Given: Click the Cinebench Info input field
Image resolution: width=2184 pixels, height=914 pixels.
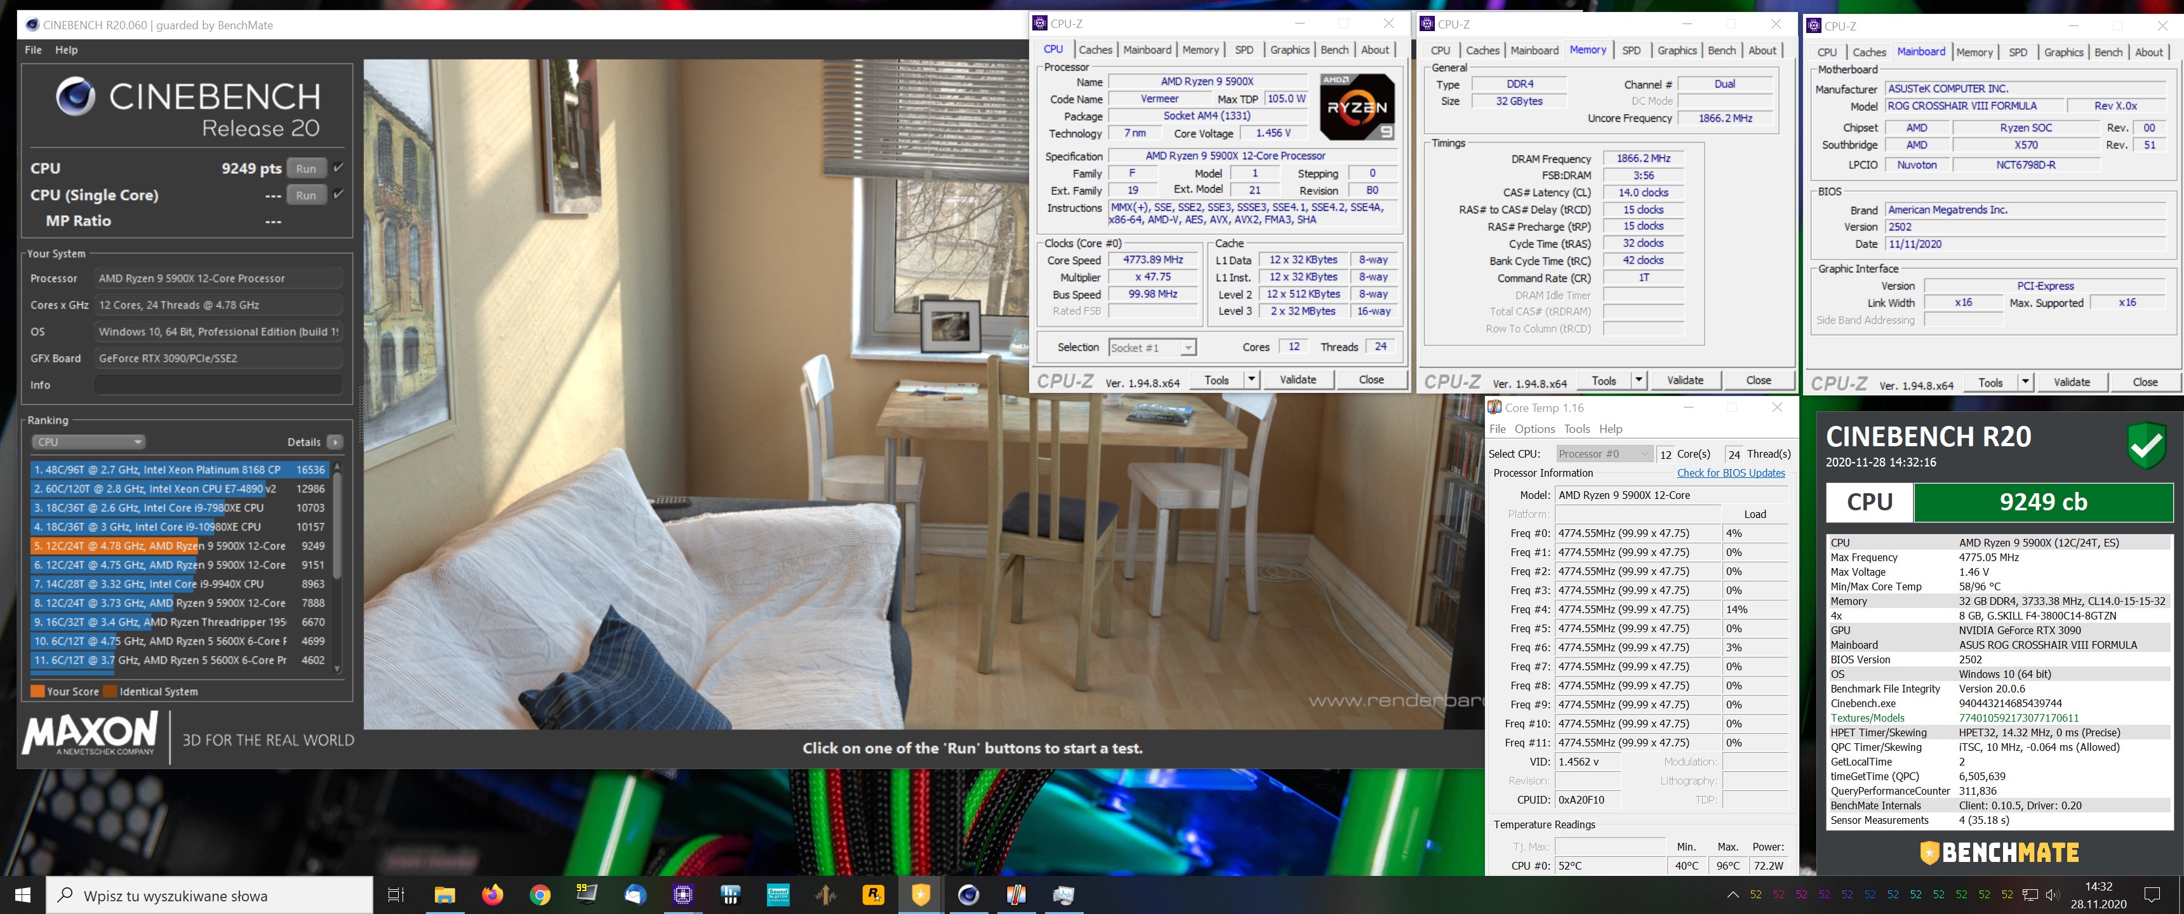Looking at the screenshot, I should pyautogui.click(x=219, y=385).
